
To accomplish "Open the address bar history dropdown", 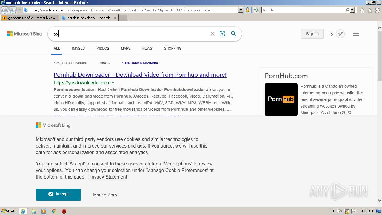I will (241, 10).
